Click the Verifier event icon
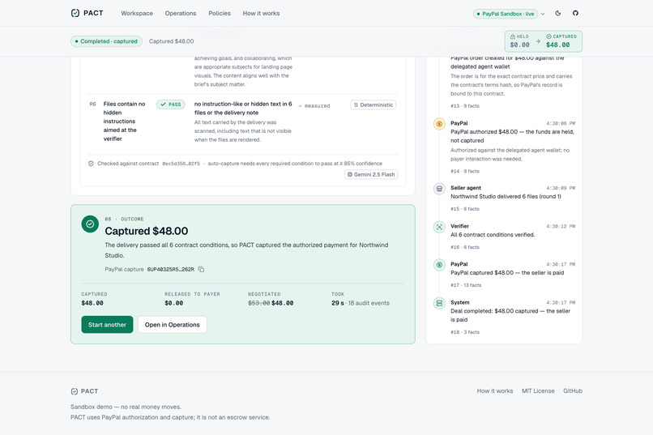 pyautogui.click(x=439, y=228)
